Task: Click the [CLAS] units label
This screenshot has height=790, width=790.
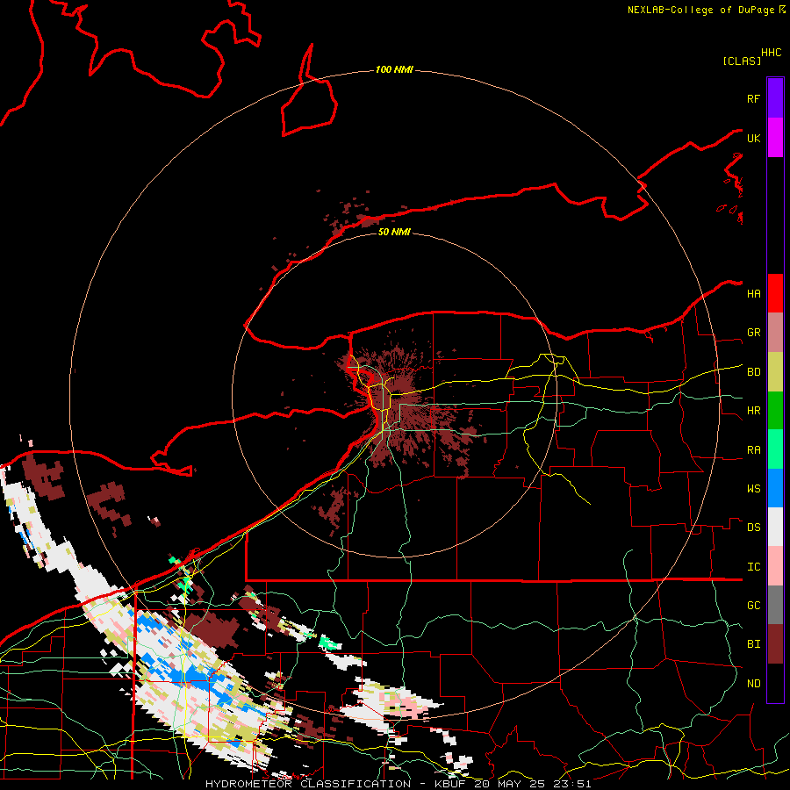Action: point(742,61)
